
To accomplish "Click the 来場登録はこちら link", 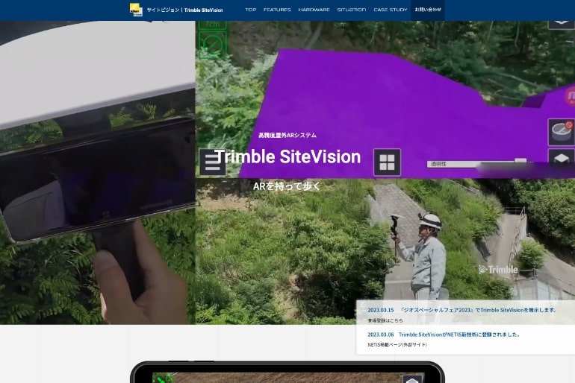I will tap(385, 320).
